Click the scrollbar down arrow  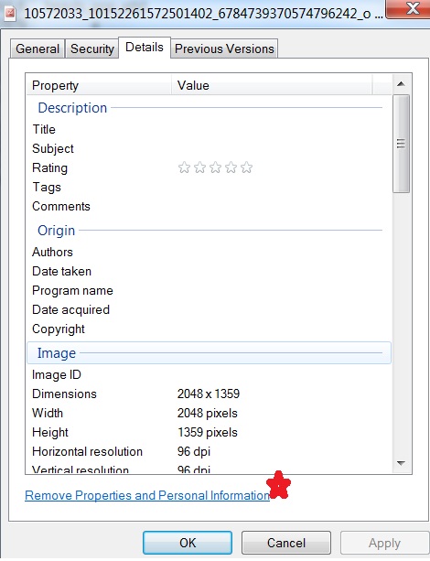tap(401, 463)
